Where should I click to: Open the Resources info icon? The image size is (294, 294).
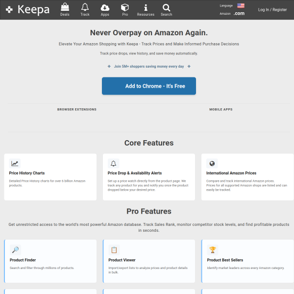pos(146,7)
